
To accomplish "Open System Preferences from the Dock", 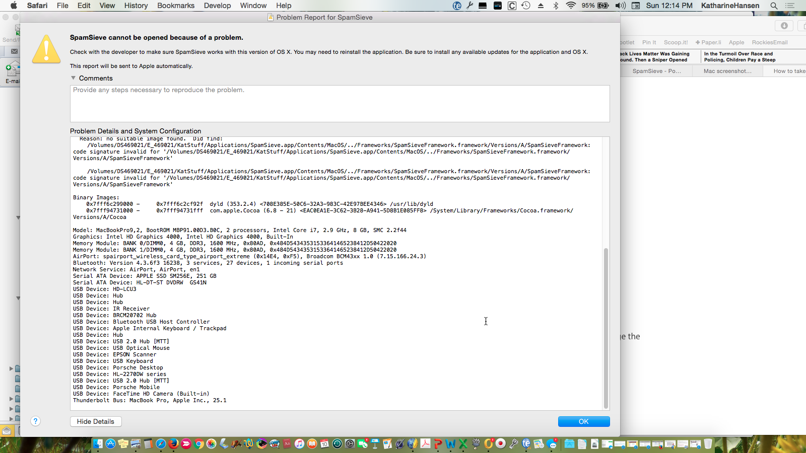I will pos(350,443).
